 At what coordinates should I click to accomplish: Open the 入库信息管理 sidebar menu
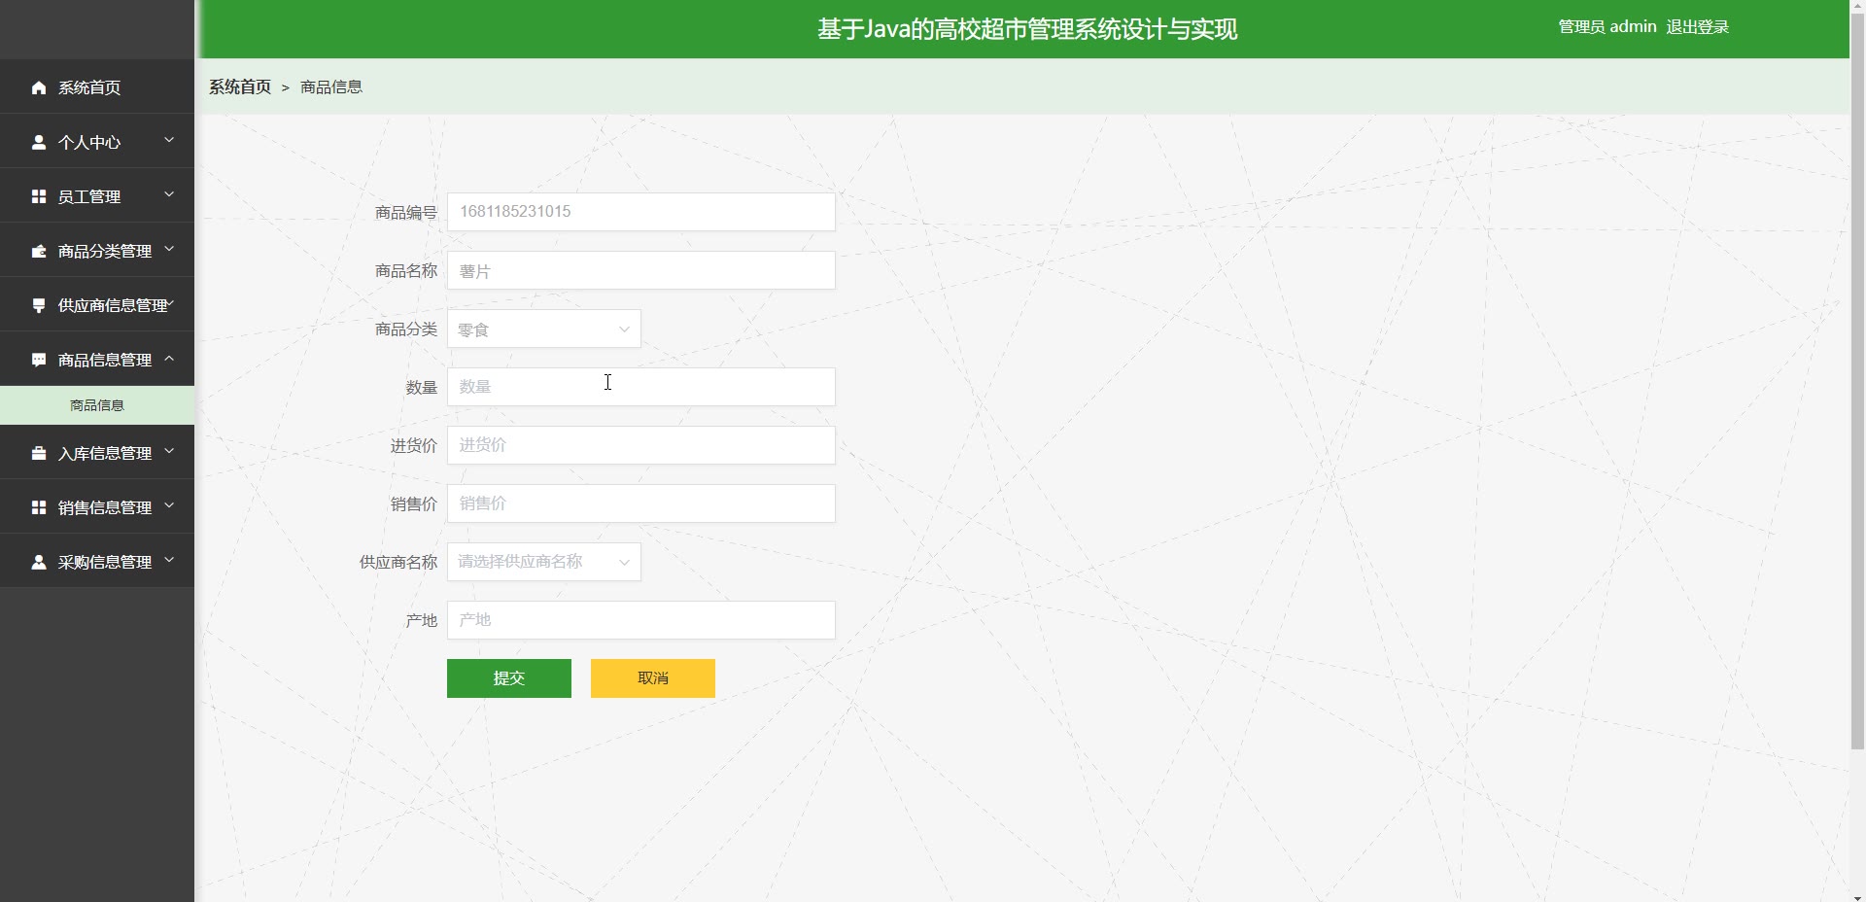coord(97,453)
